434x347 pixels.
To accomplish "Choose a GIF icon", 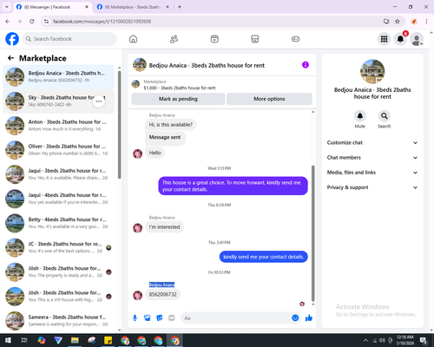I will pos(172,318).
